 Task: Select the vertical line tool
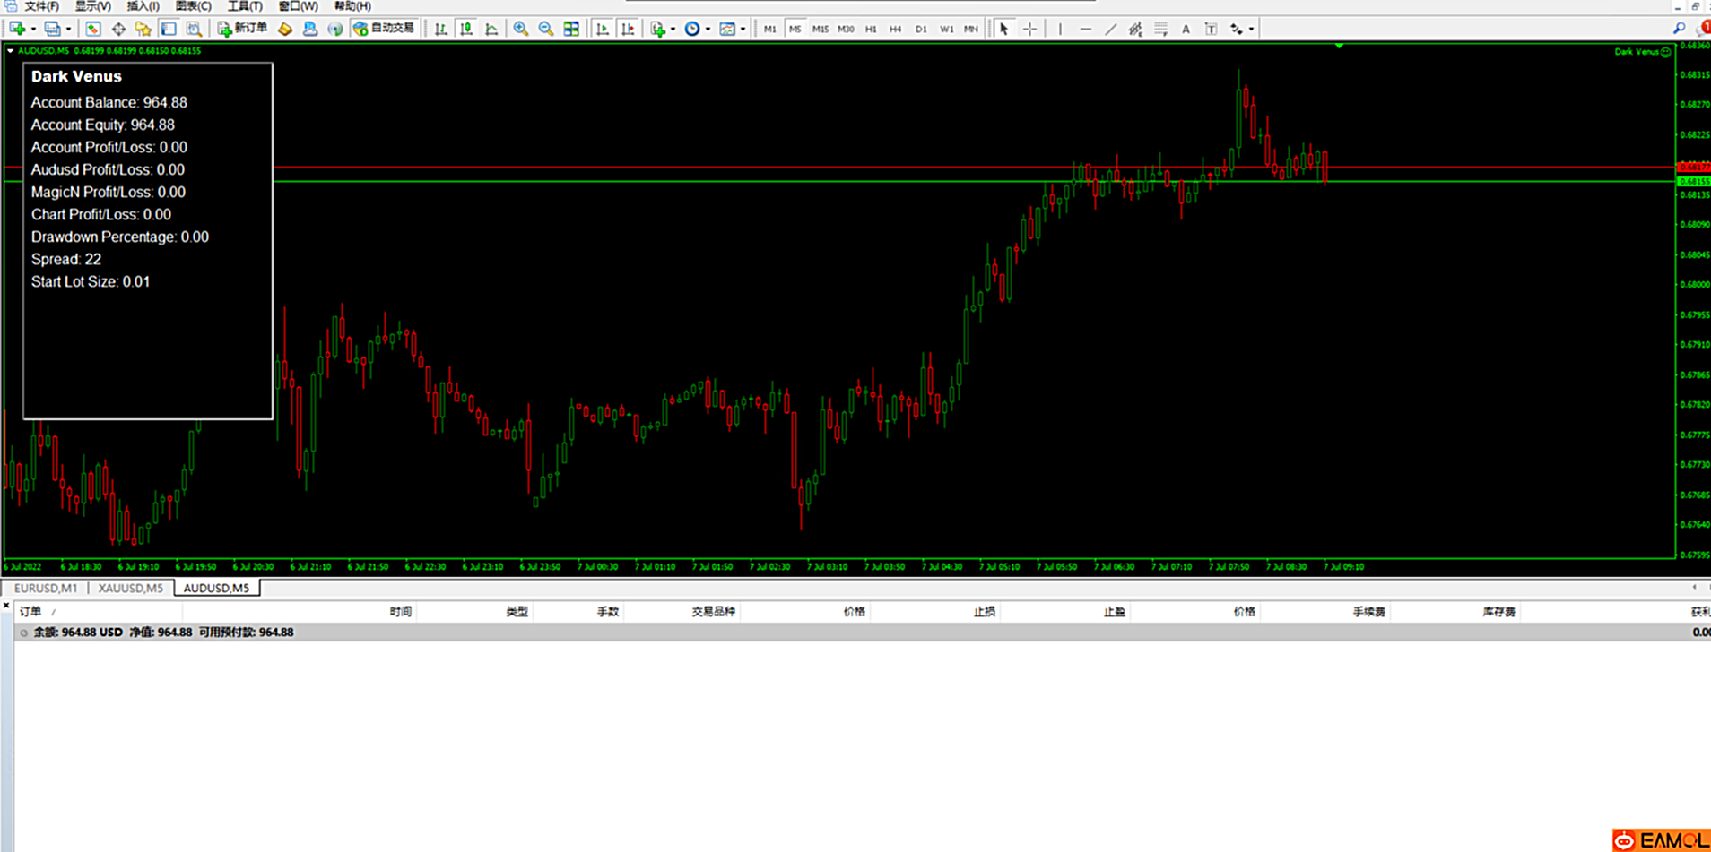coord(1060,29)
